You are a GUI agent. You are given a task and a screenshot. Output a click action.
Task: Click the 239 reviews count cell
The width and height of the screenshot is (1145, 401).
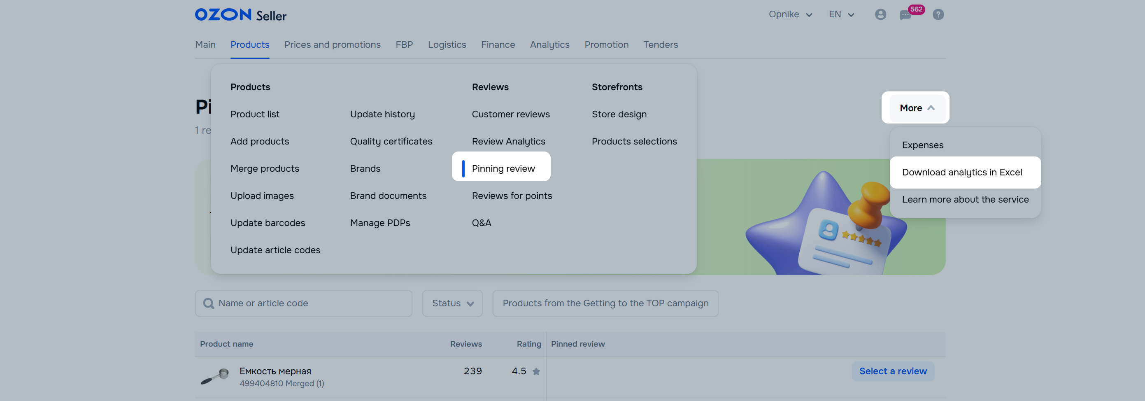click(472, 371)
